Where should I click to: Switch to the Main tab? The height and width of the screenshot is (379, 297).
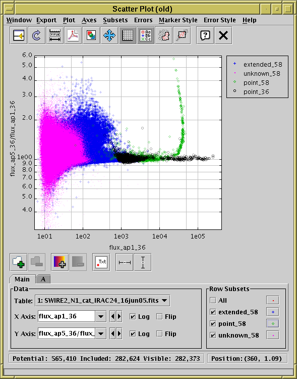(22, 279)
